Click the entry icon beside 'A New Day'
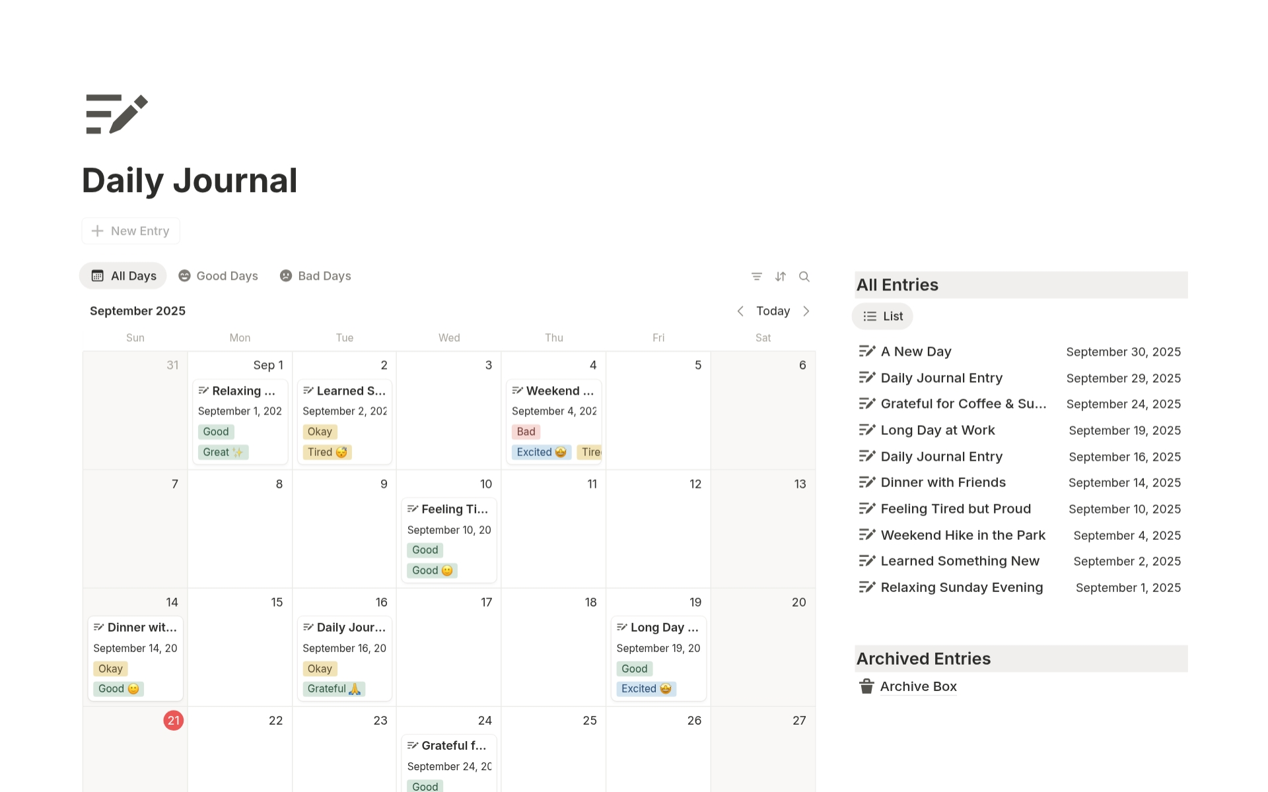This screenshot has height=792, width=1268. [867, 350]
